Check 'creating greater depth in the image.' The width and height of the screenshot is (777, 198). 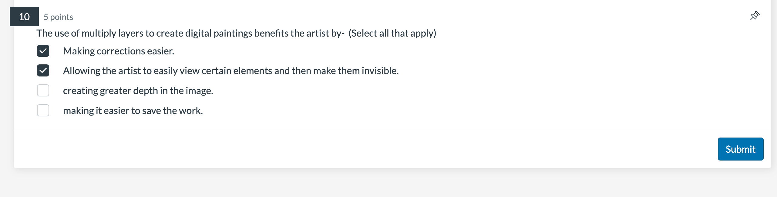tap(43, 90)
